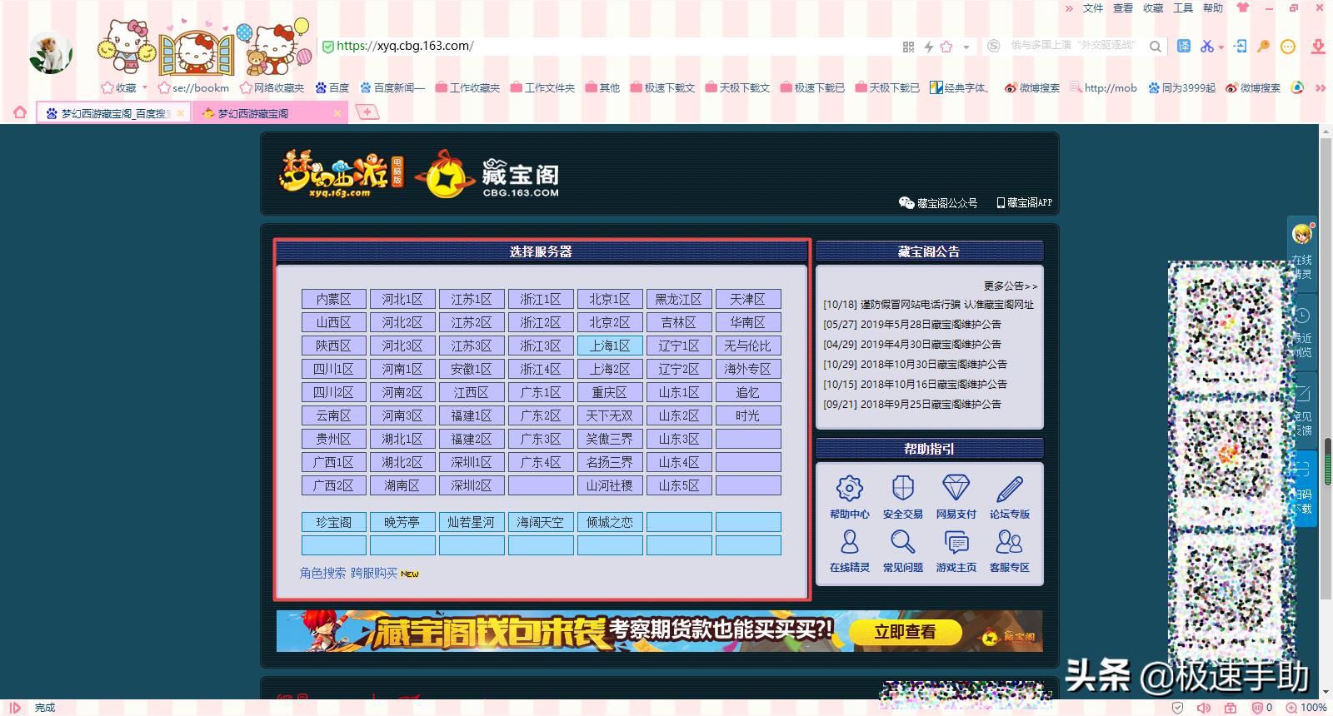Open the Game Homepage chat icon
Screen dimensions: 1333x716
[x=956, y=542]
